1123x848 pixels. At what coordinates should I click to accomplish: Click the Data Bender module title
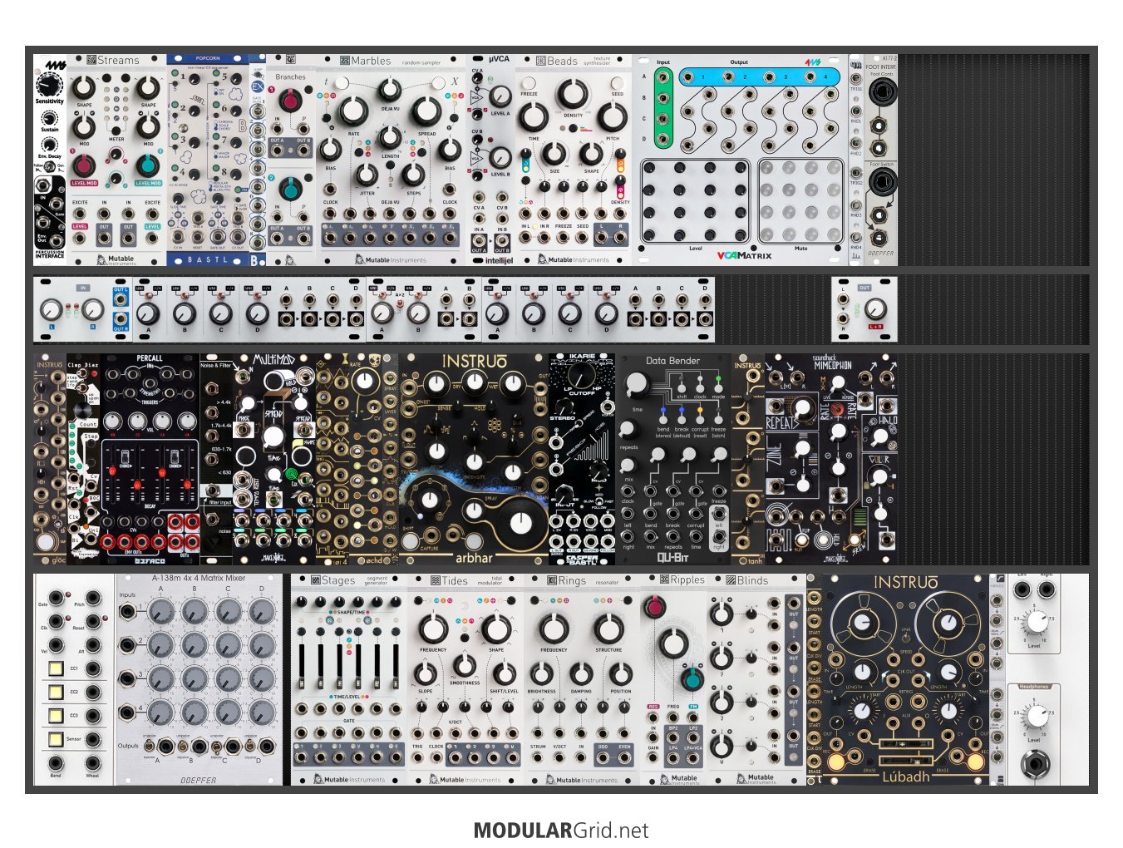672,361
